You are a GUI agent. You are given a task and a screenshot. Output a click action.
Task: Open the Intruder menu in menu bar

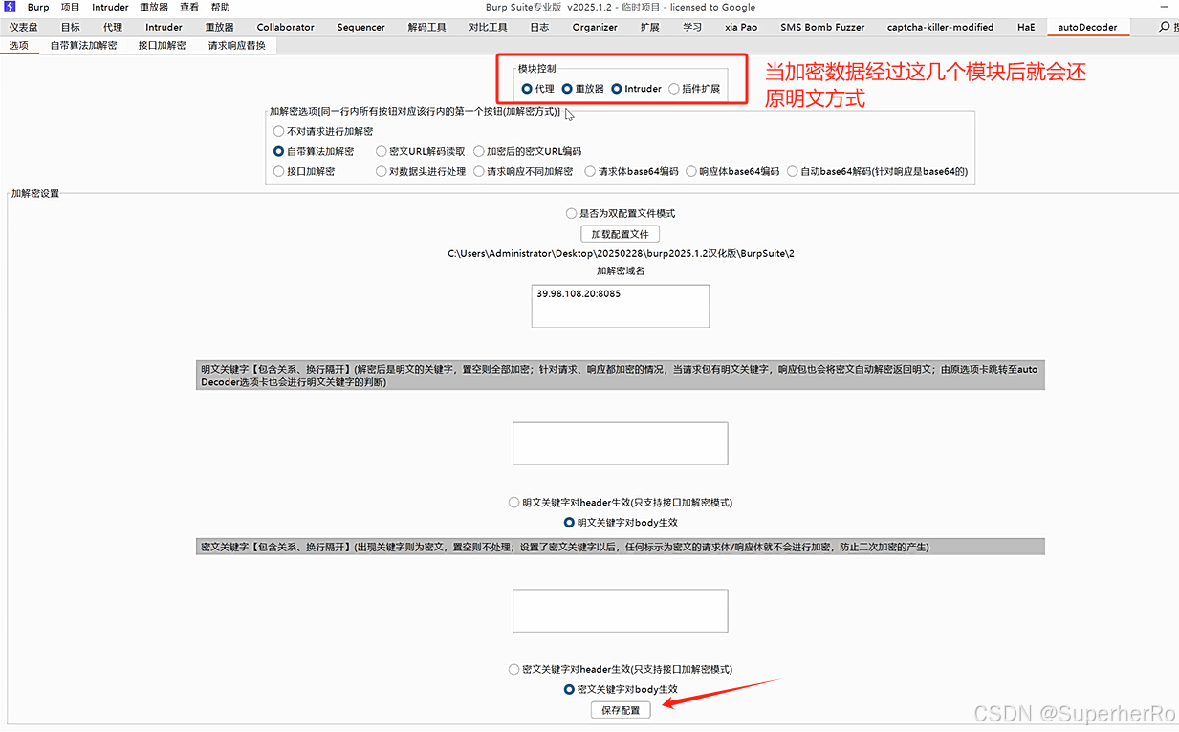click(x=110, y=7)
